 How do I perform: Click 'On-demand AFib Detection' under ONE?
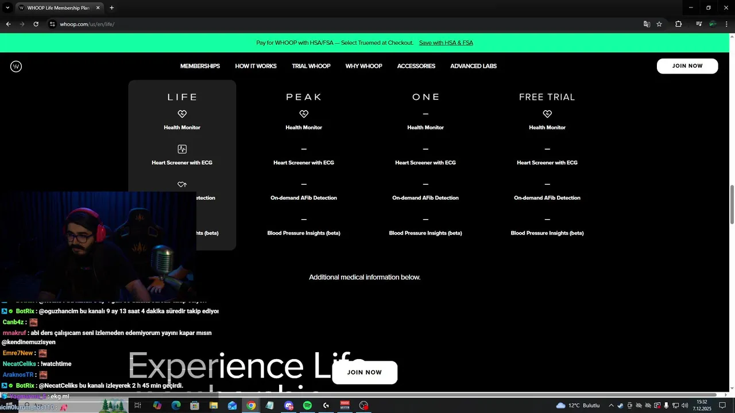pyautogui.click(x=425, y=198)
